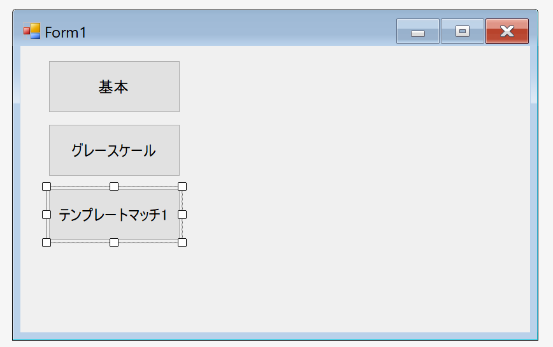Click the empty title bar area
The image size is (553, 347).
click(x=240, y=32)
